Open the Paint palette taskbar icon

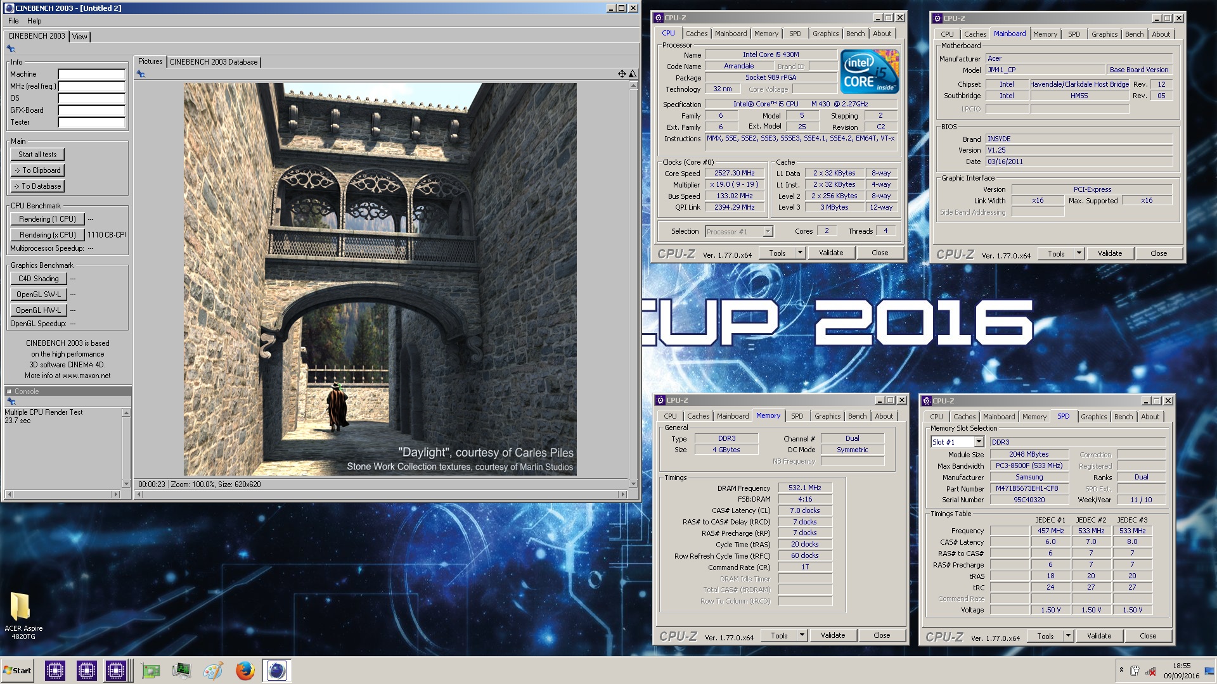click(x=214, y=670)
